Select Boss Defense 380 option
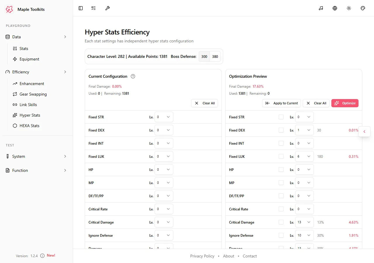Image resolution: width=374 pixels, height=263 pixels. (215, 56)
